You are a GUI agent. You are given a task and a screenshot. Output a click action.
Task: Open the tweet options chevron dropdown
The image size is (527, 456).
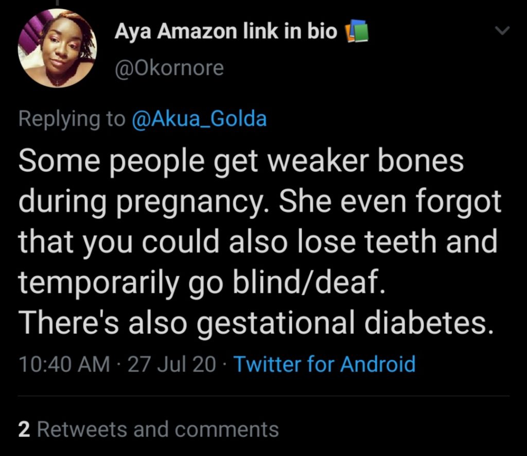(x=501, y=32)
